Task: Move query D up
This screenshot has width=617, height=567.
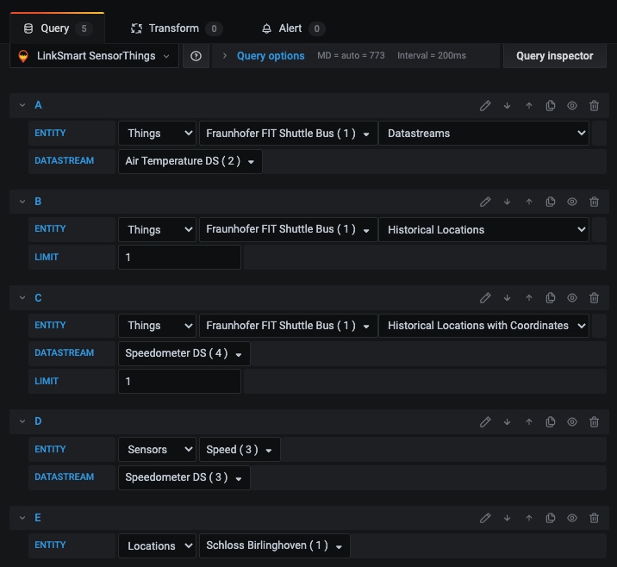Action: click(x=529, y=422)
